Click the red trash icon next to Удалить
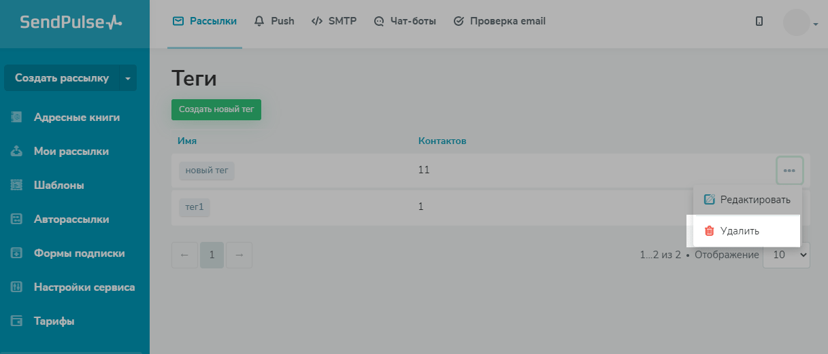 coord(709,231)
